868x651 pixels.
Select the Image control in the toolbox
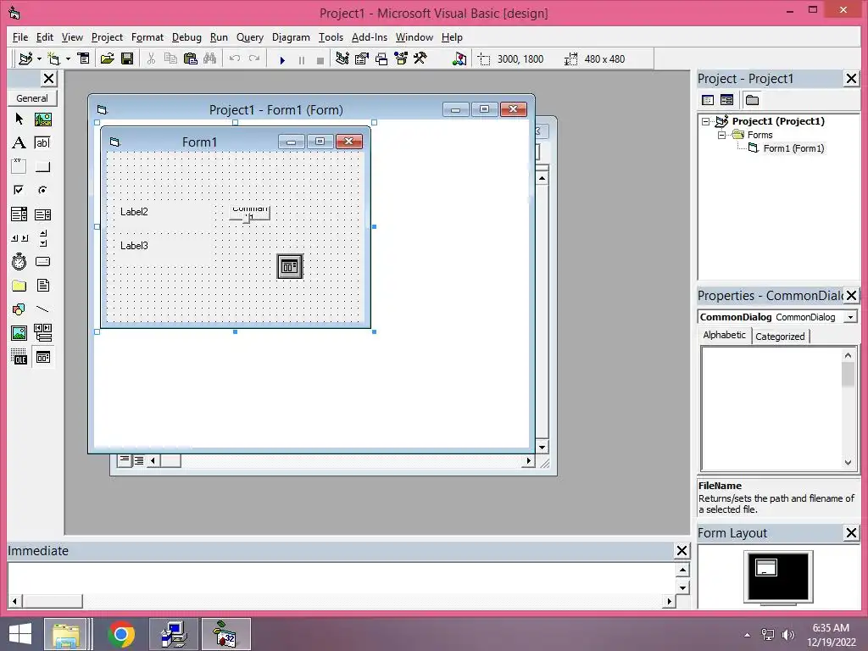point(19,333)
